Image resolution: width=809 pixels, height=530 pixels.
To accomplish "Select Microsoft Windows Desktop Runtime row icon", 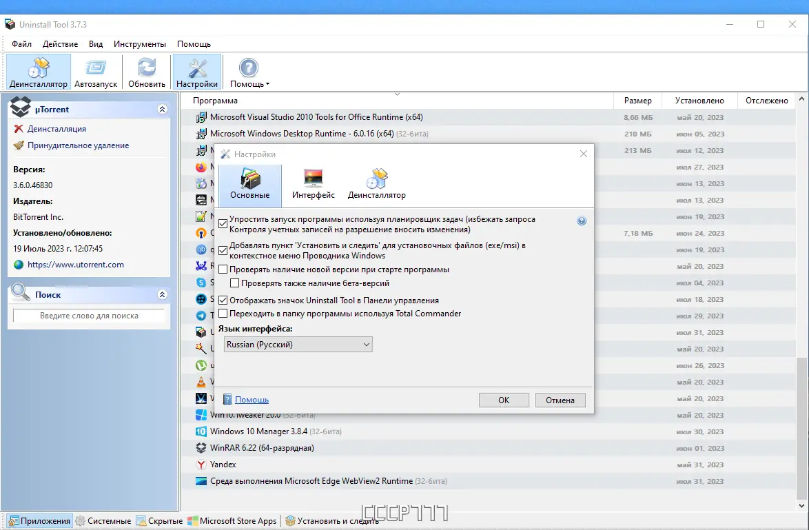I will coord(201,134).
